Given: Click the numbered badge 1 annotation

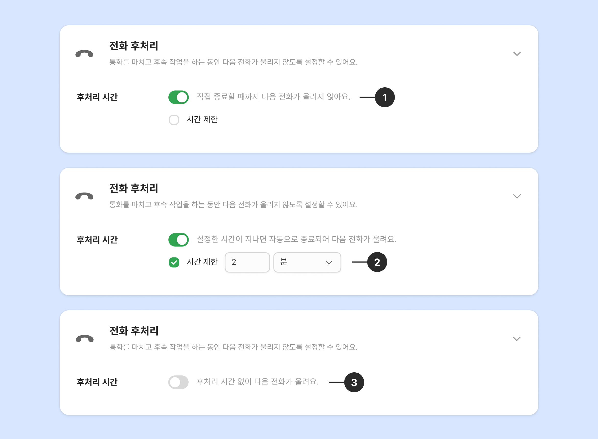Looking at the screenshot, I should (x=385, y=97).
